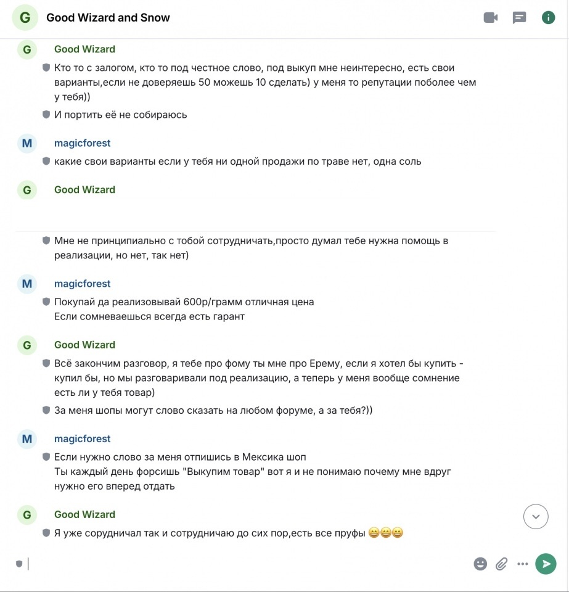Open the emoji picker smiley icon
Screen dimensions: 569x592
click(x=480, y=564)
